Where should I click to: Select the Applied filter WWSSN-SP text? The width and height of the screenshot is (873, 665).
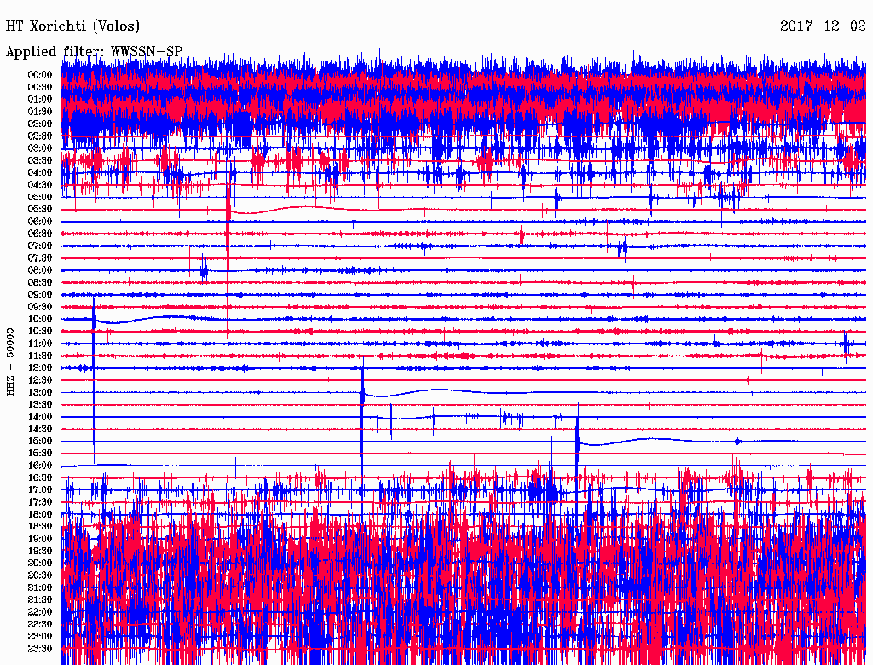(94, 51)
